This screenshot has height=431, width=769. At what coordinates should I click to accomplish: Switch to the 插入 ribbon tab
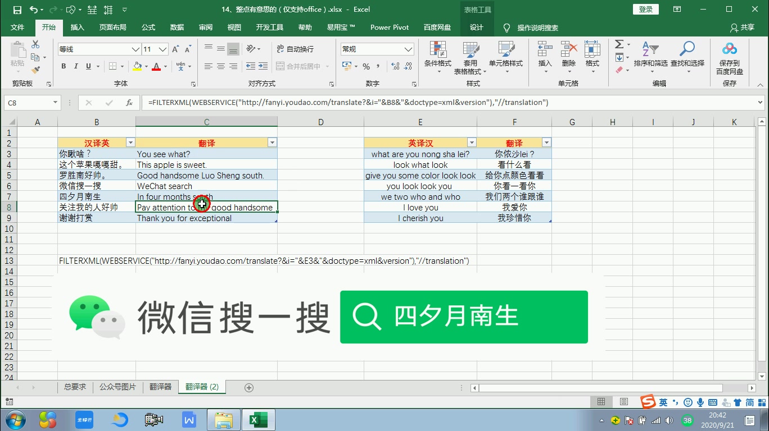point(77,27)
